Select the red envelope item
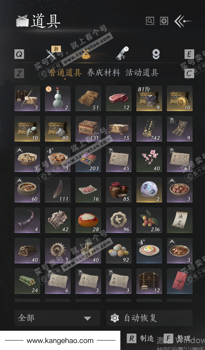 point(180,281)
